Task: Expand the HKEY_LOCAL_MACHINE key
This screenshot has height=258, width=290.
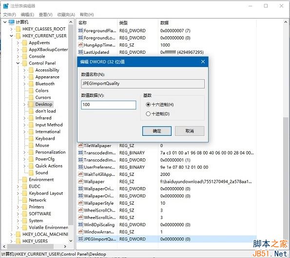Action: [12, 235]
